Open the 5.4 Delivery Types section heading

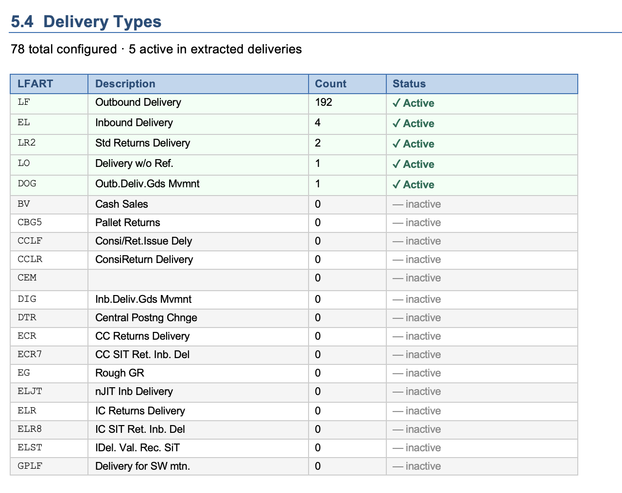pyautogui.click(x=86, y=21)
